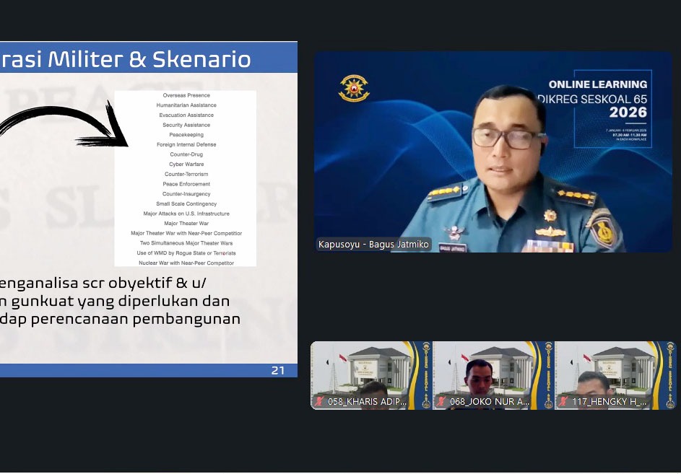Click the 'ONLINE LEARNING' text in speaker background
Viewport: 681px width, 474px height.
point(597,84)
